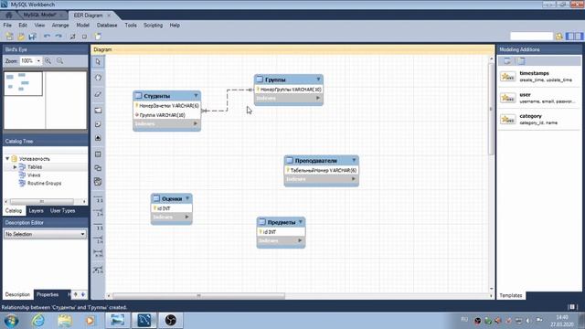The image size is (585, 329).
Task: Choose the routine group tool
Action: pyautogui.click(x=98, y=182)
